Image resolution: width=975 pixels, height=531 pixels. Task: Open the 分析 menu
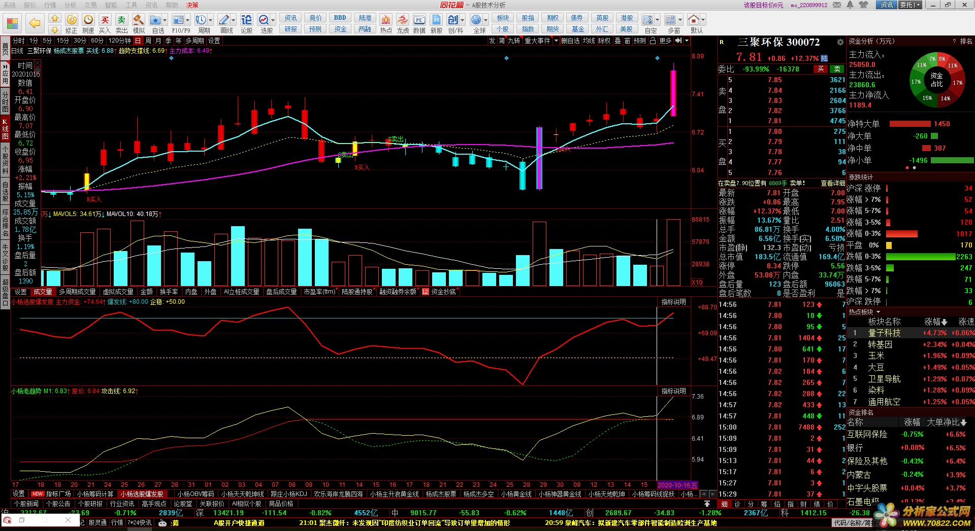(71, 5)
